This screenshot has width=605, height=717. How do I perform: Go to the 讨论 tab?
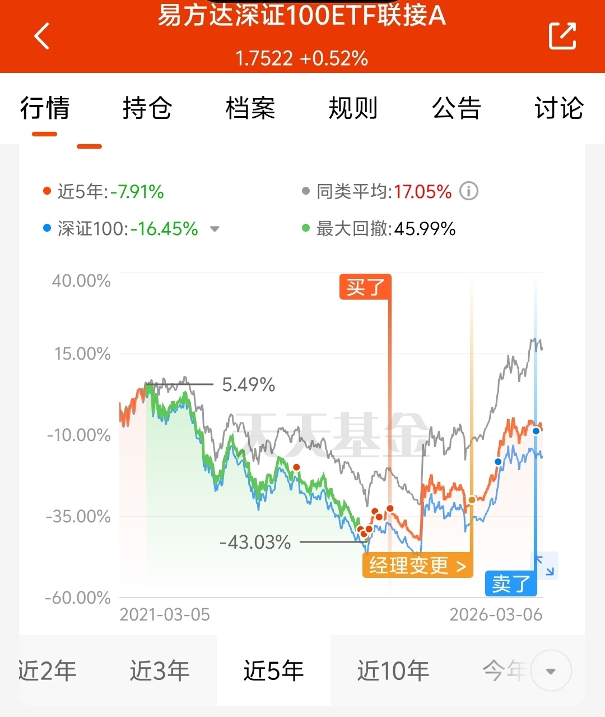(x=559, y=108)
